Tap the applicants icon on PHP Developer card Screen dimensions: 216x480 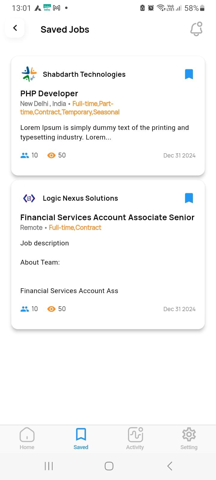25,155
